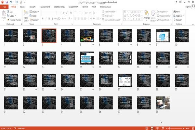
Task: Select slide 15 thumbnail
Action: (x=87, y=58)
